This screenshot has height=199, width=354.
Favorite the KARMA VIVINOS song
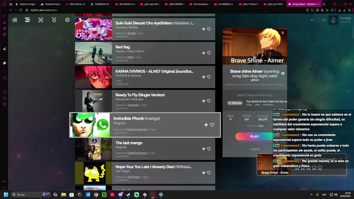pos(209,77)
